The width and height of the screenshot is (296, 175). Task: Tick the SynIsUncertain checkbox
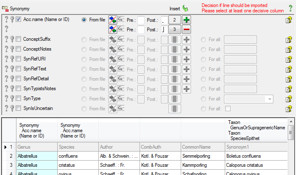pos(19,109)
